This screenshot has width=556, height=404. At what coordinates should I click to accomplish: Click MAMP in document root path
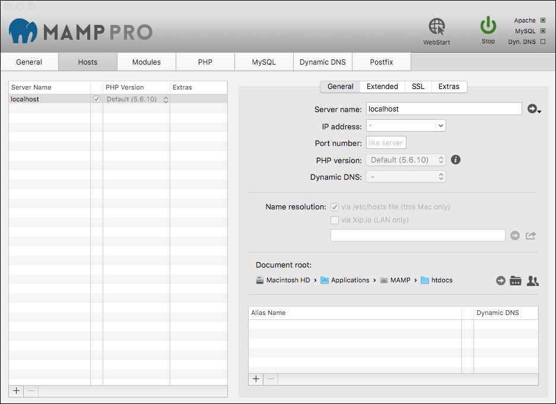pyautogui.click(x=401, y=281)
